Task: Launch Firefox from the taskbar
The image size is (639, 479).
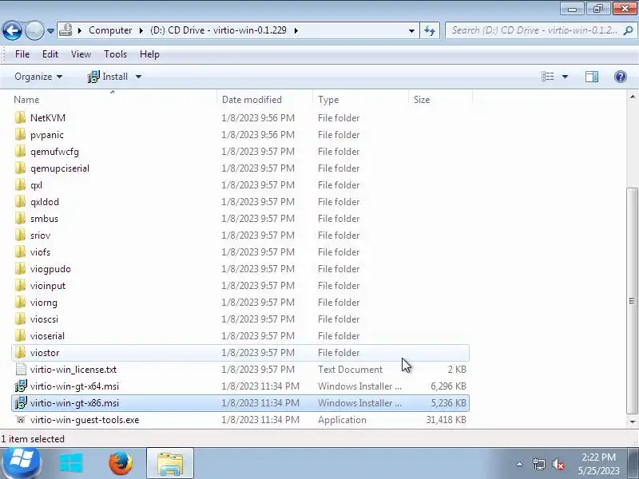Action: pyautogui.click(x=121, y=464)
